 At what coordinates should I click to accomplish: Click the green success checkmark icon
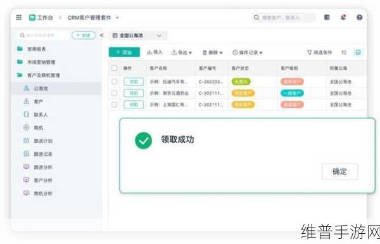point(144,141)
